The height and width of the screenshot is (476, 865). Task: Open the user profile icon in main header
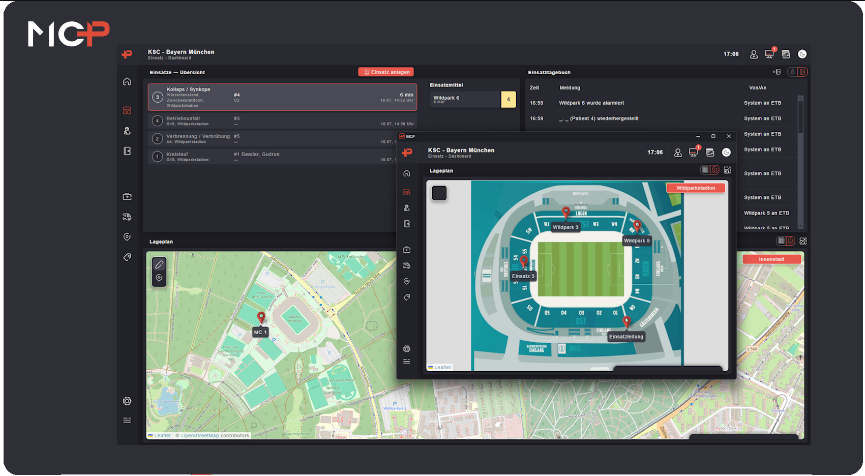coord(754,54)
